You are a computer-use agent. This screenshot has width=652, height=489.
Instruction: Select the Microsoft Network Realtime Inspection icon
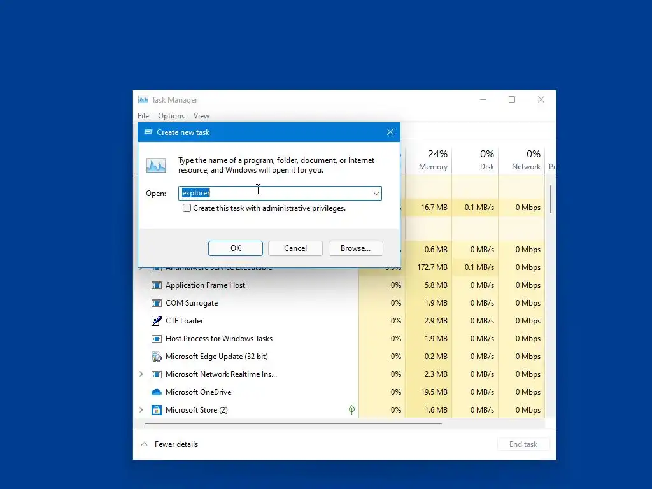157,374
